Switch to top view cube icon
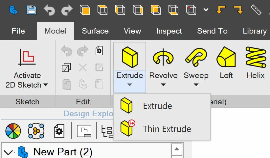This screenshot has height=158, width=270. click(102, 10)
